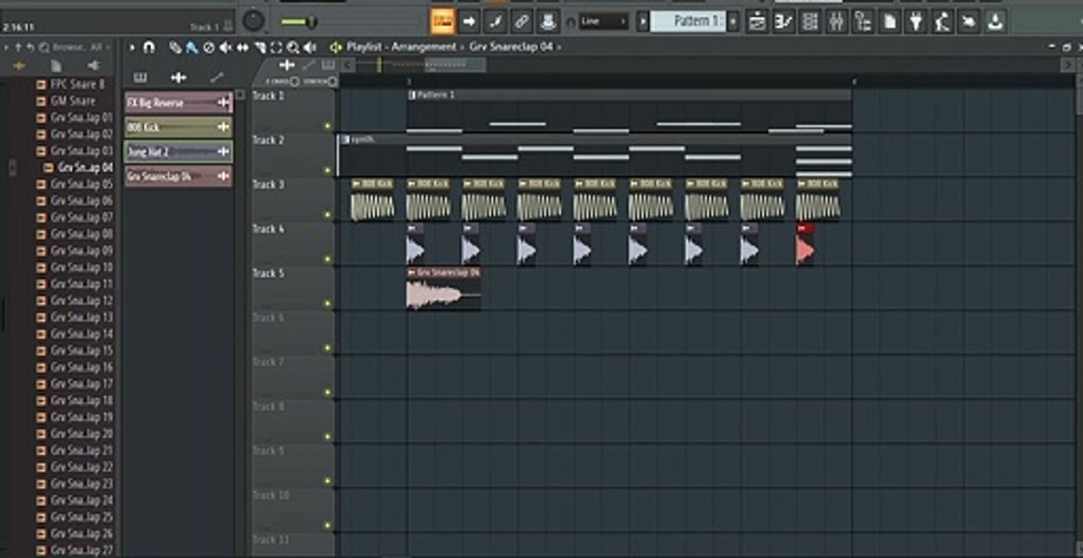Switch picker to the automation line tab
Image resolution: width=1083 pixels, height=558 pixels.
click(x=217, y=77)
